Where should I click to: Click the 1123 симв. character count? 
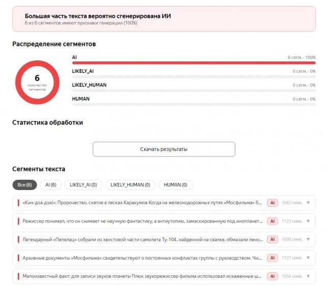coord(292,221)
